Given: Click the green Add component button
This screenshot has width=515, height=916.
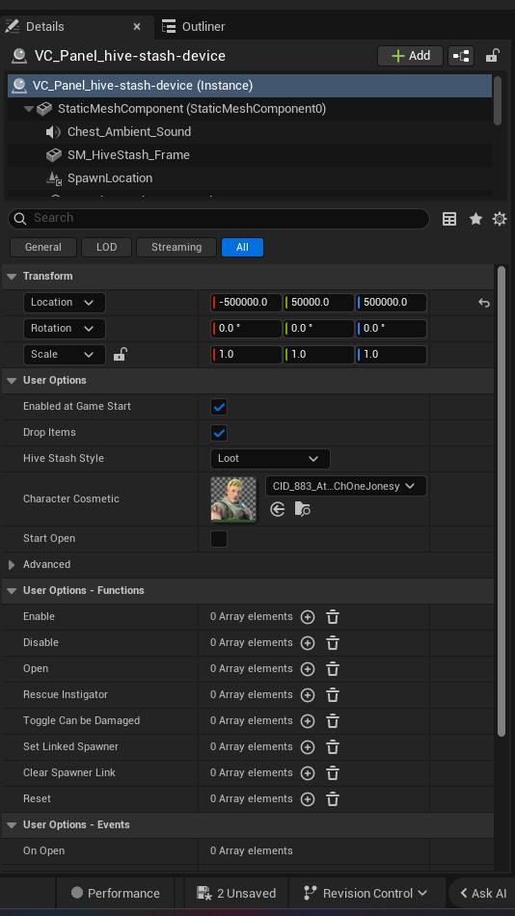Looking at the screenshot, I should tap(411, 56).
